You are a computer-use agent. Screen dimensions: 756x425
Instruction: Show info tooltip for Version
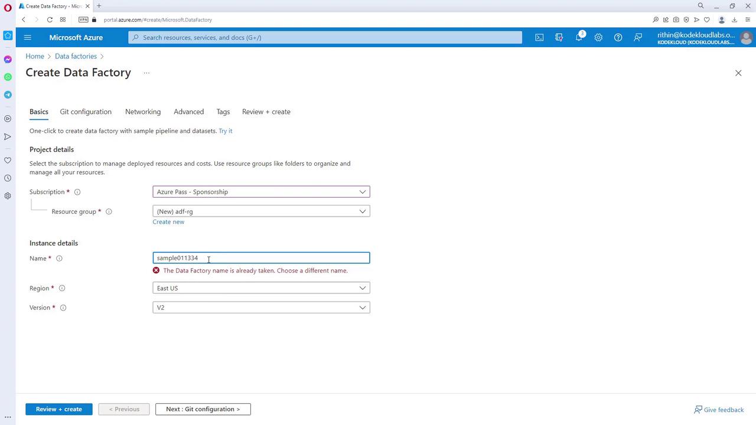coord(63,308)
